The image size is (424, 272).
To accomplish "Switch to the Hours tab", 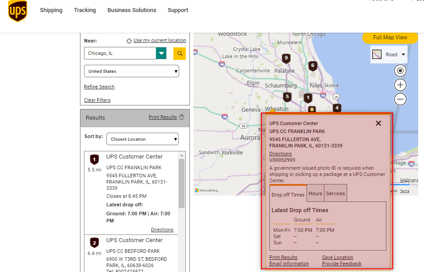I will tap(315, 193).
